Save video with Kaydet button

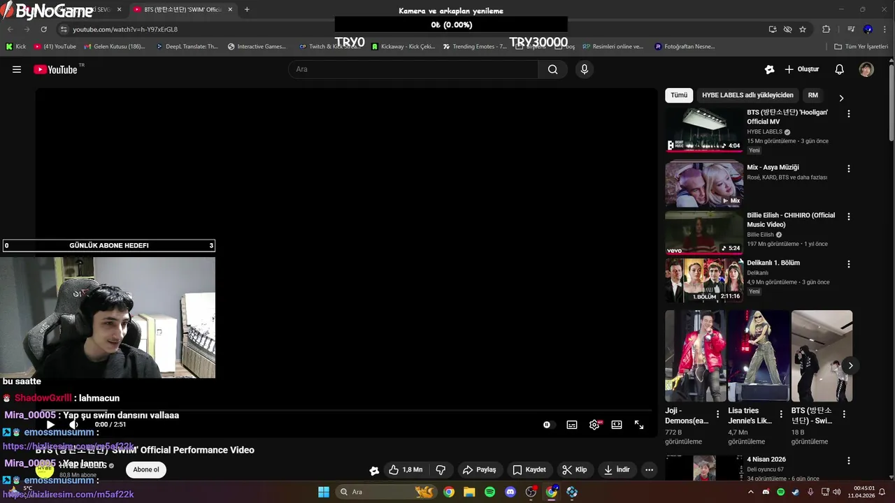click(529, 469)
